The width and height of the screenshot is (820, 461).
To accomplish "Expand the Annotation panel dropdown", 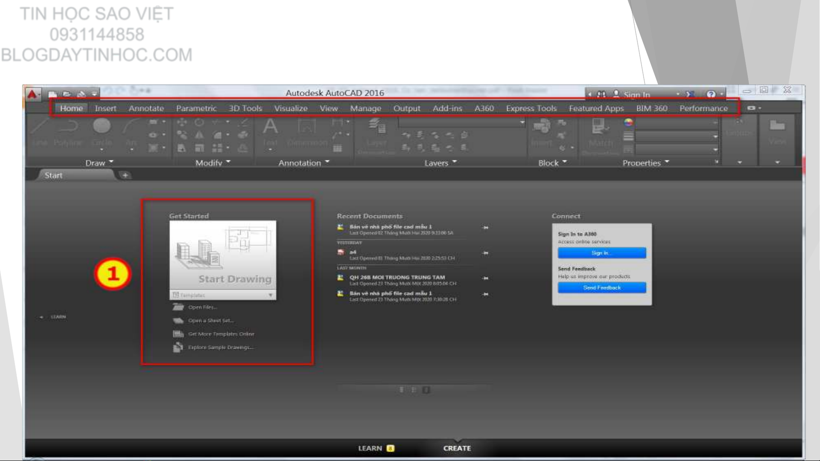I will (304, 163).
